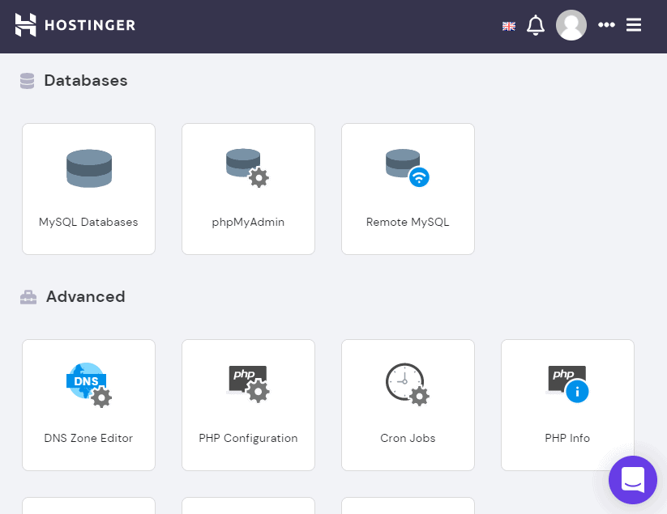Change language via the UK flag
Viewport: 667px width, 514px height.
click(509, 25)
